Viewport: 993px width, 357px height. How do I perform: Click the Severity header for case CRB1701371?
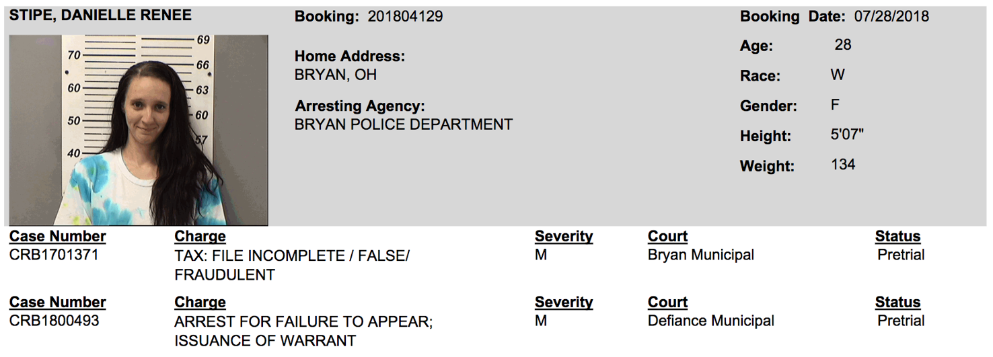(563, 237)
